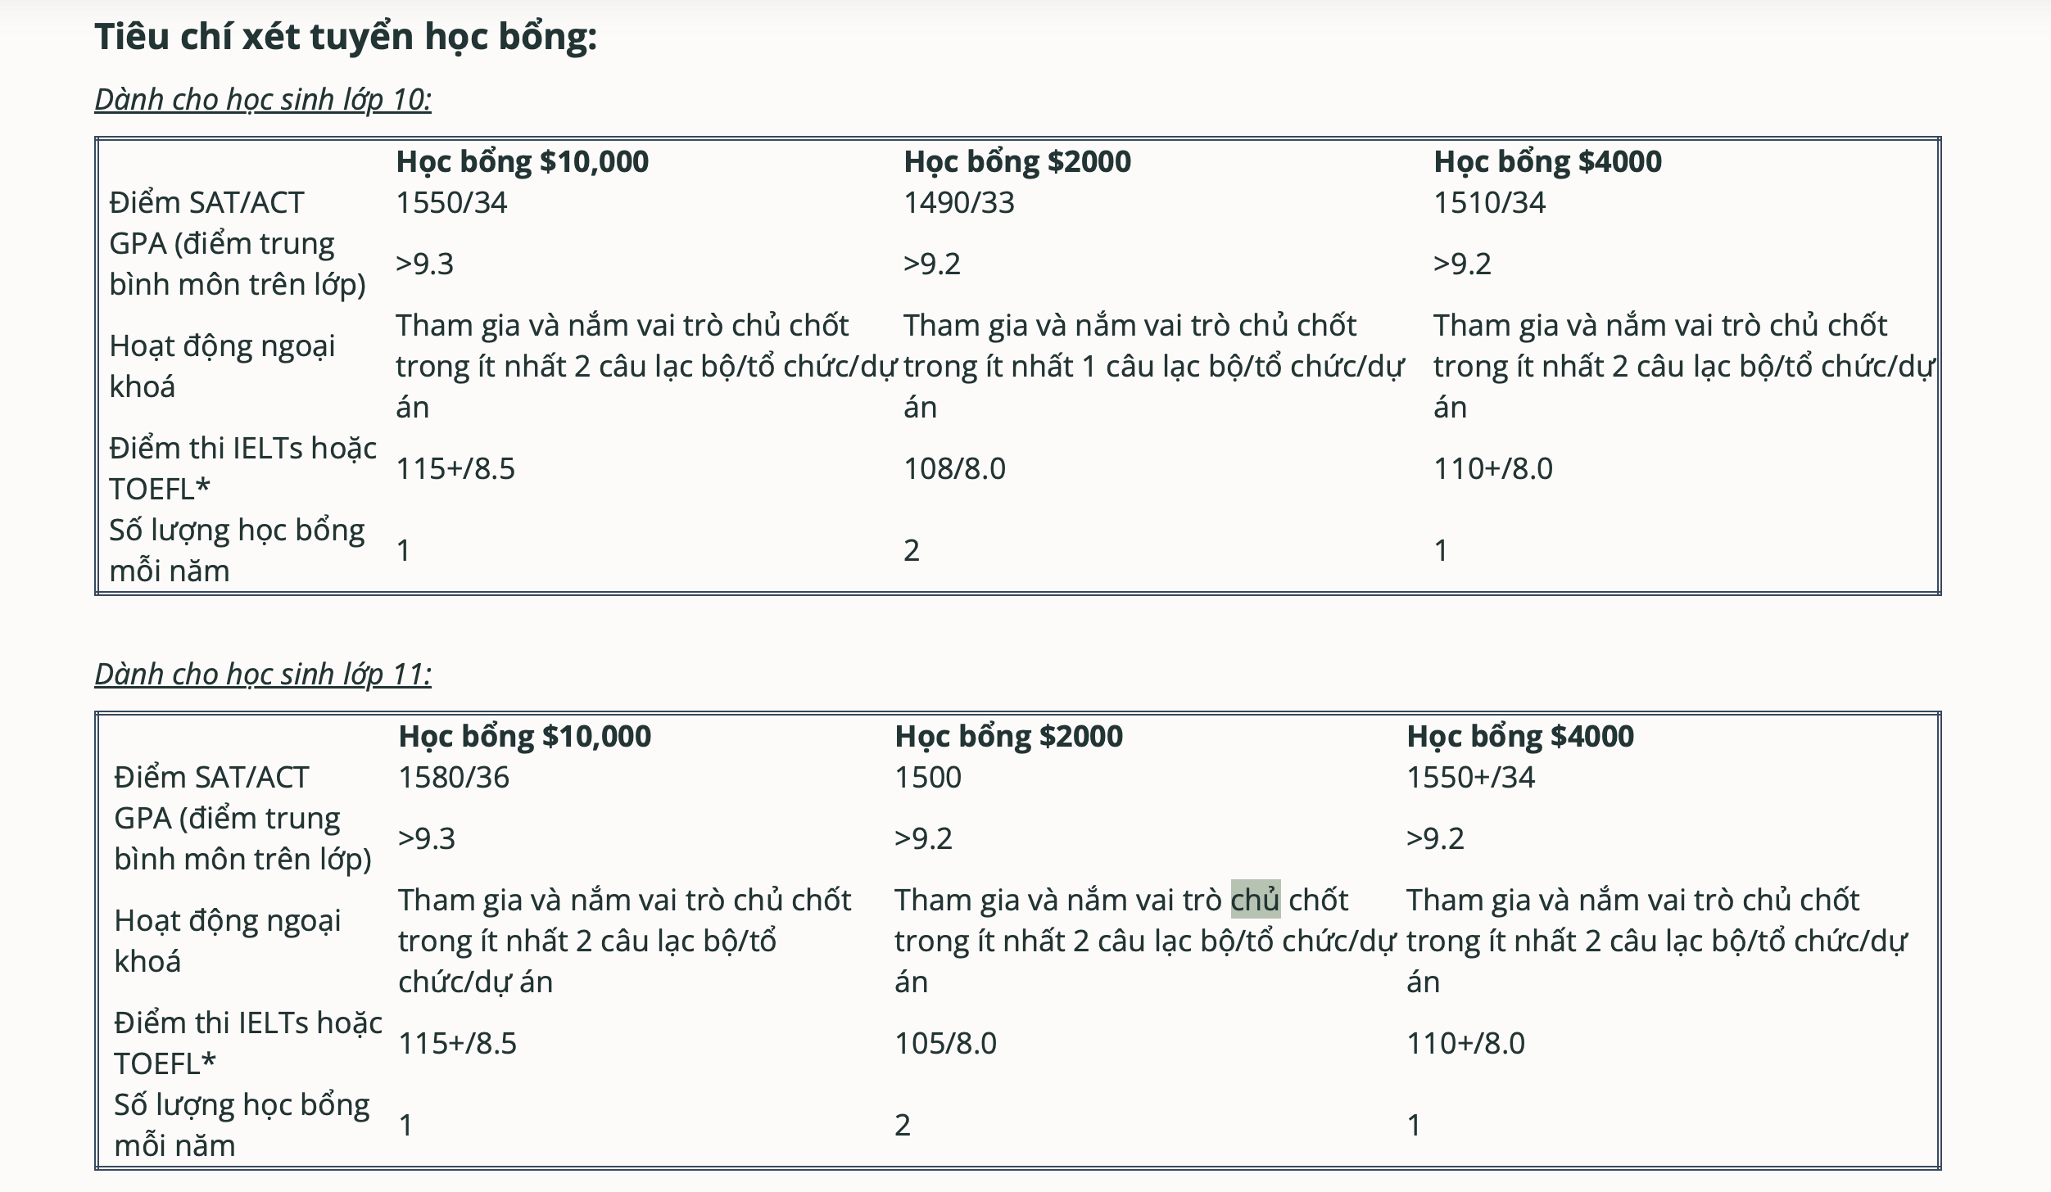
Task: Click the SAT/ACT score "1490/33"
Action: pos(958,203)
